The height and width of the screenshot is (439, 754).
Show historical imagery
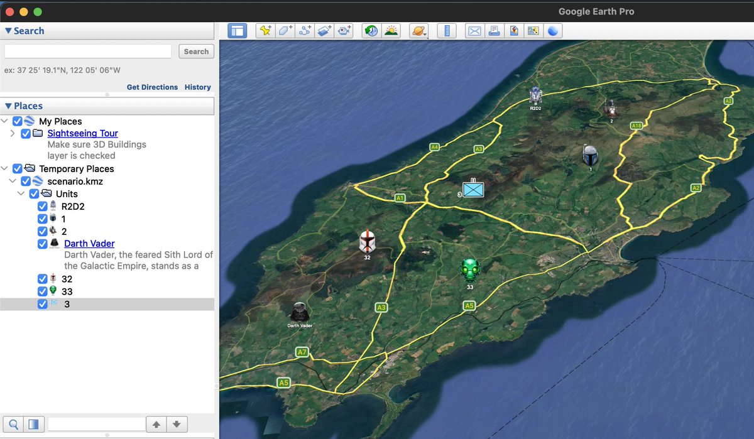(369, 30)
